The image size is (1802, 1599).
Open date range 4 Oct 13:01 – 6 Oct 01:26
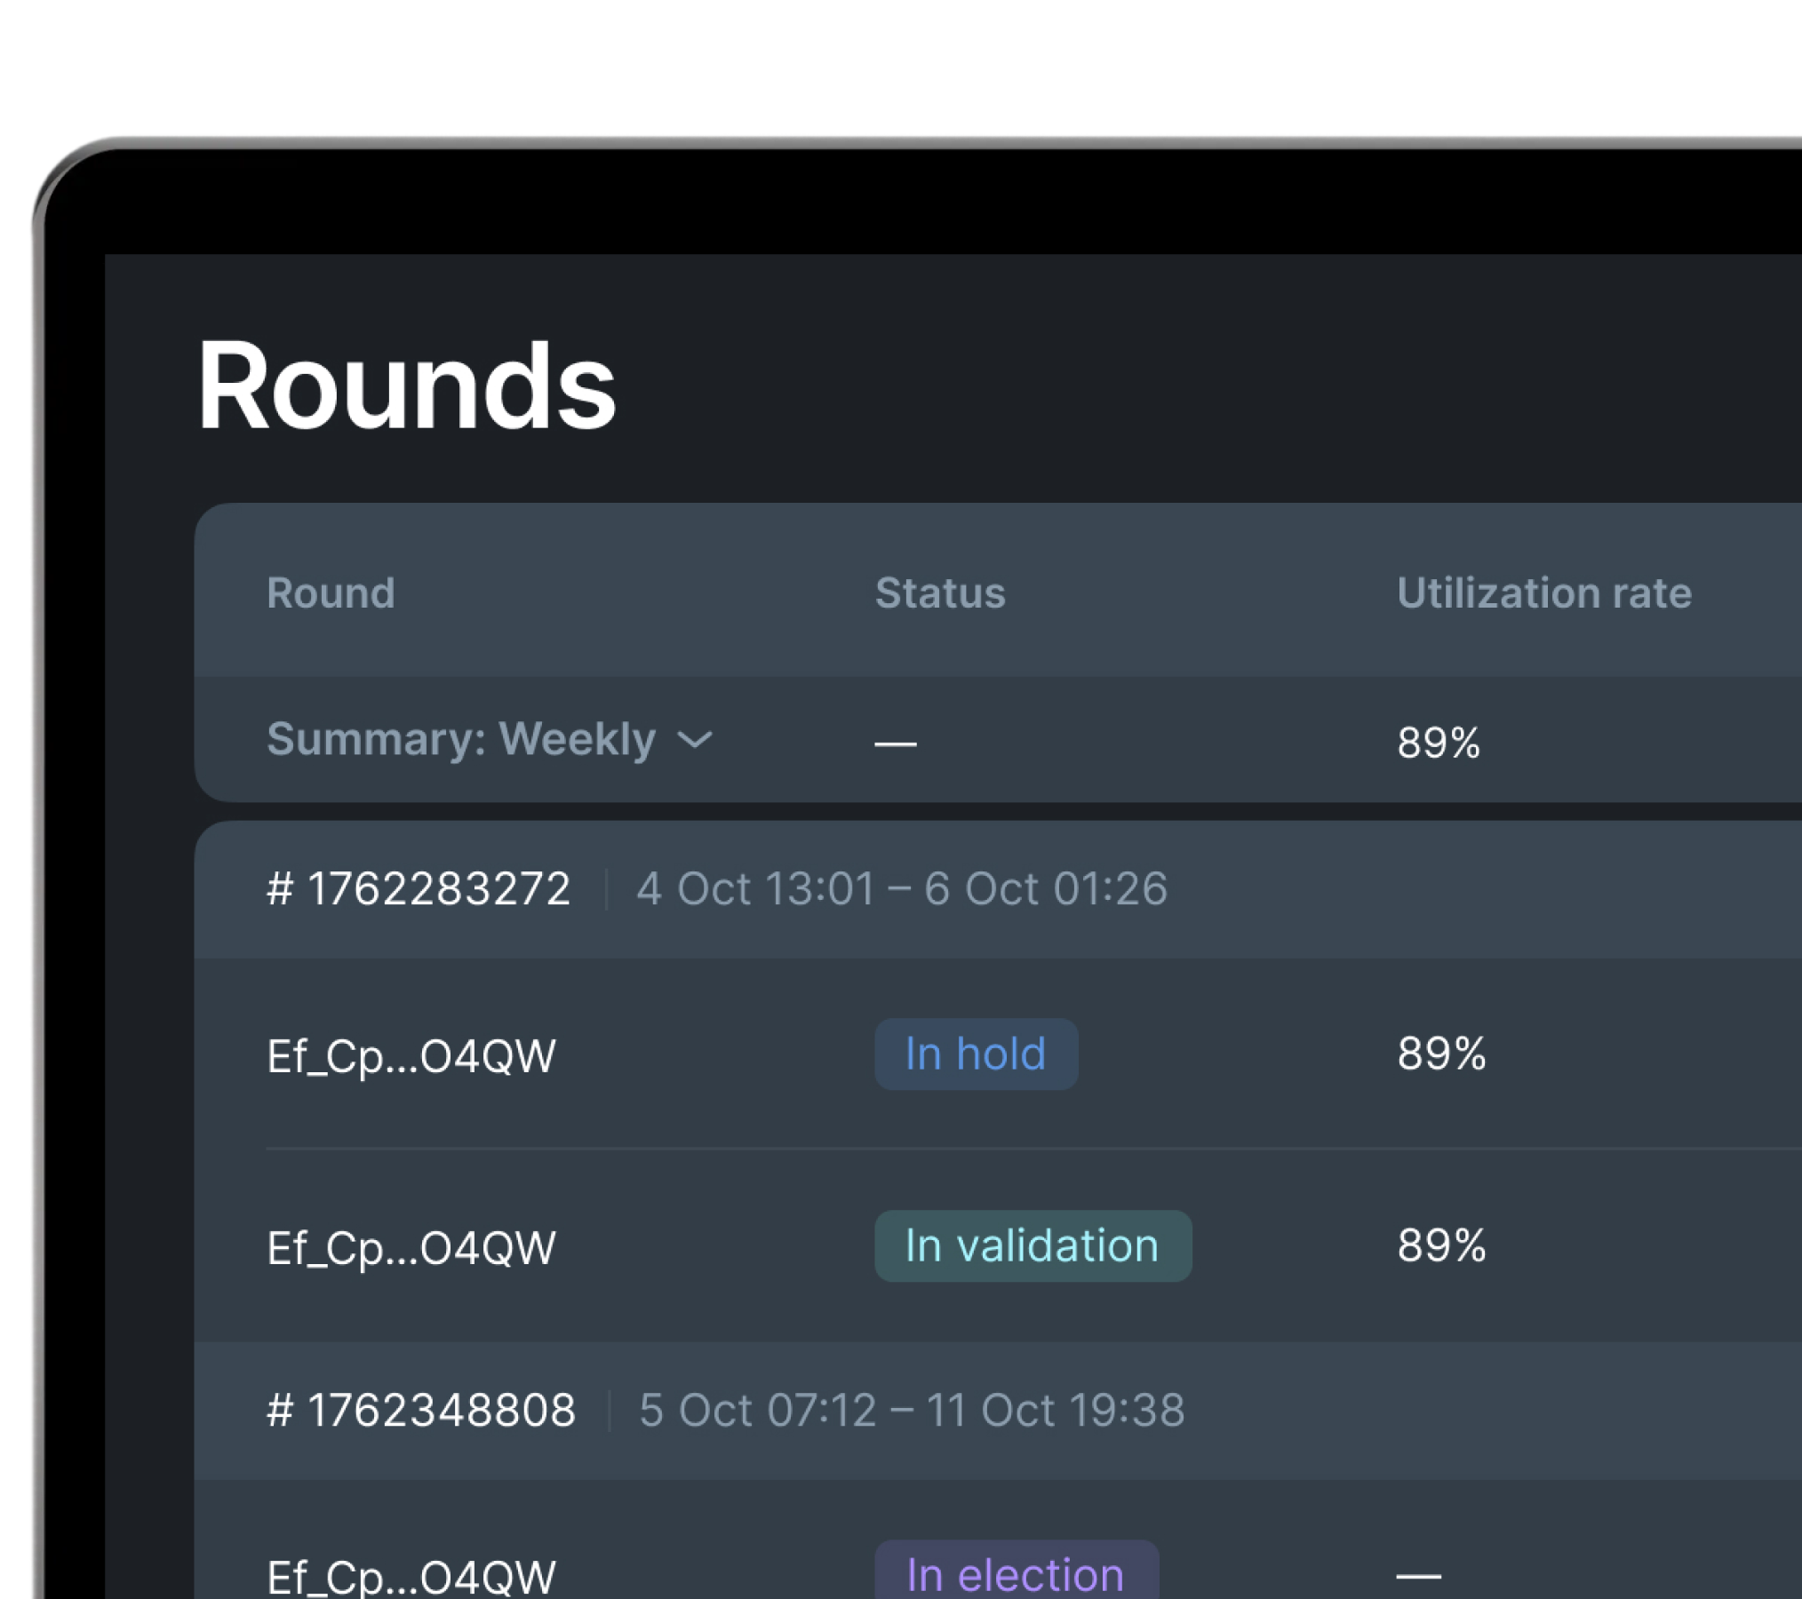pyautogui.click(x=903, y=888)
